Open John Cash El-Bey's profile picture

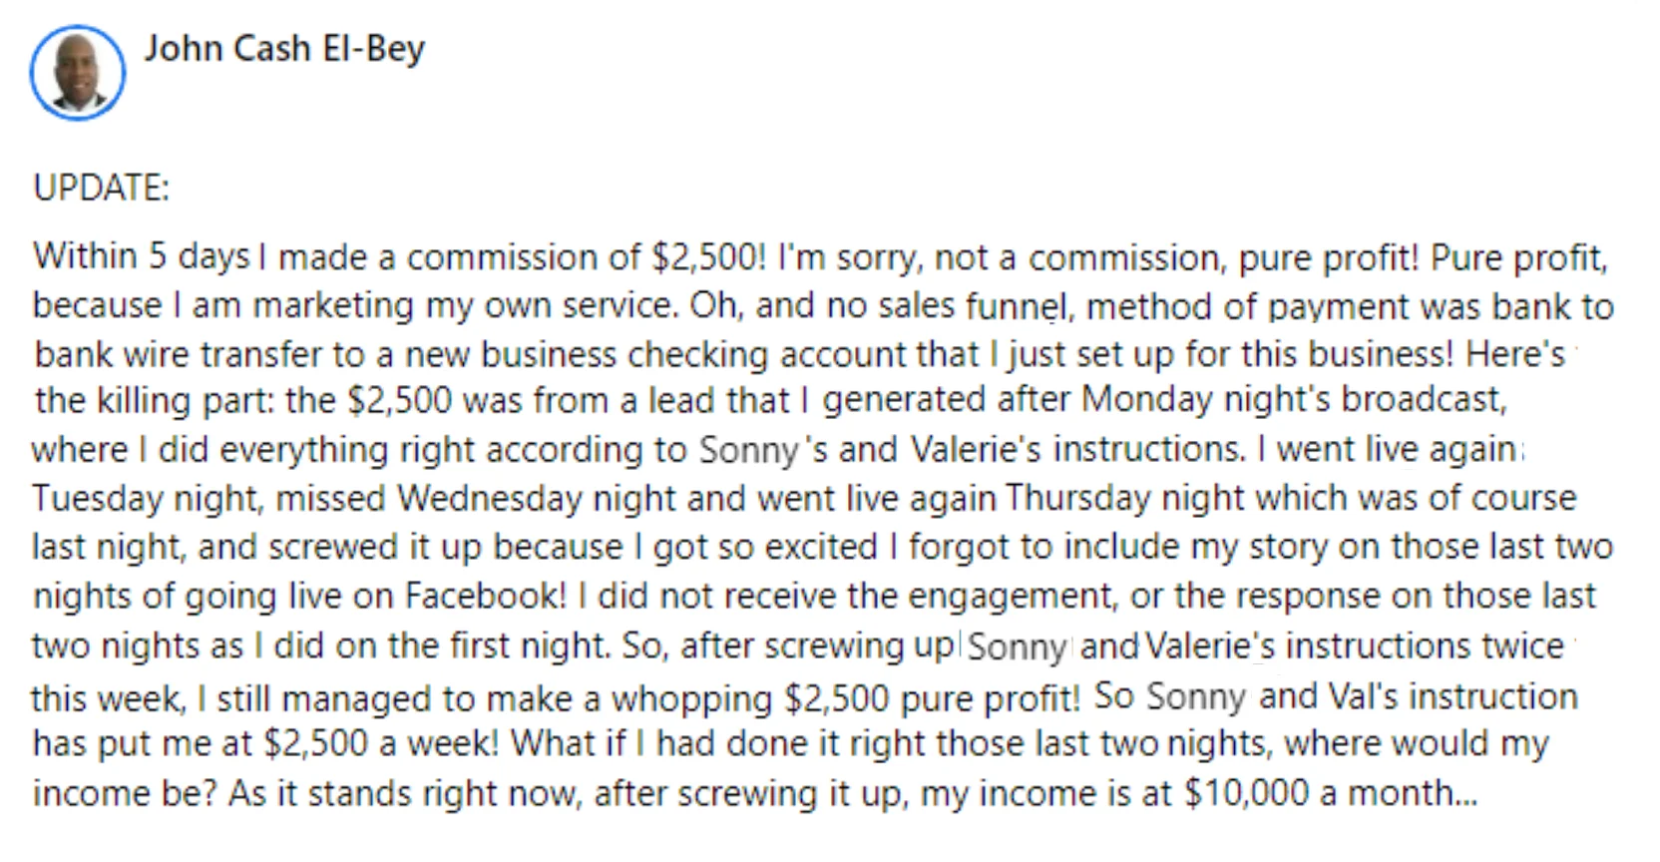(x=78, y=73)
